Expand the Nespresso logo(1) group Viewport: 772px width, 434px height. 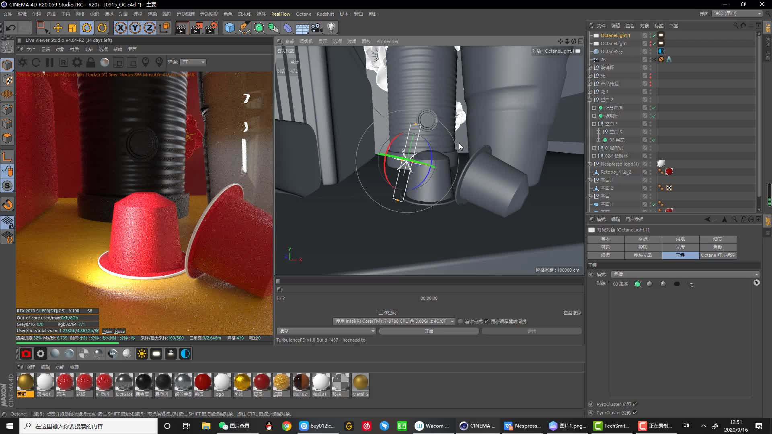pos(590,164)
